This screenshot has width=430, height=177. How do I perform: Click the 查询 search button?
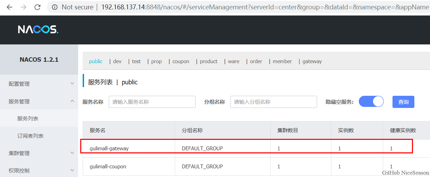pos(403,102)
